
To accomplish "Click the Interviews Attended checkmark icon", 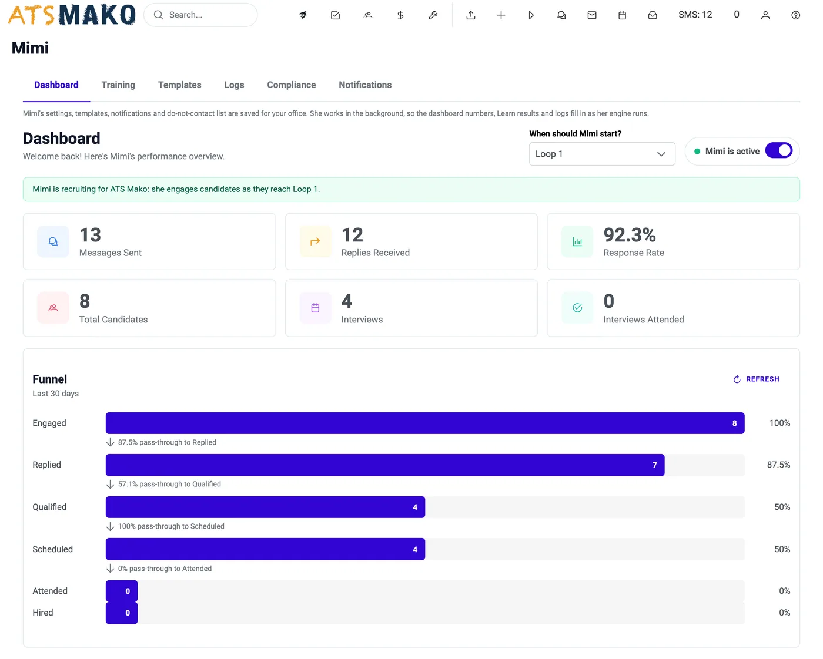I will tap(577, 308).
